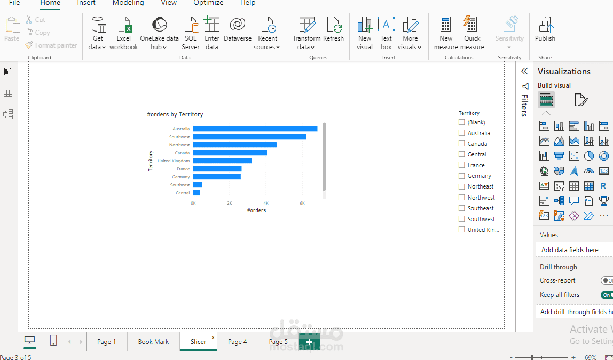Select the scatter chart visual
Screen dimensions: 613x360
[x=574, y=156]
